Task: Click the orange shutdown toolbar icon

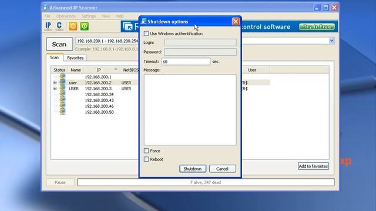Action: point(73,26)
